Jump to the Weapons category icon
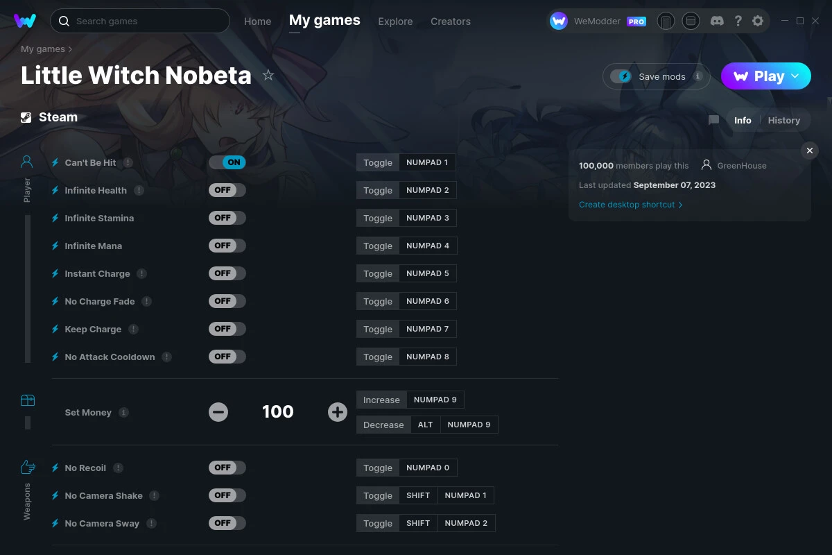This screenshot has width=832, height=555. point(27,467)
